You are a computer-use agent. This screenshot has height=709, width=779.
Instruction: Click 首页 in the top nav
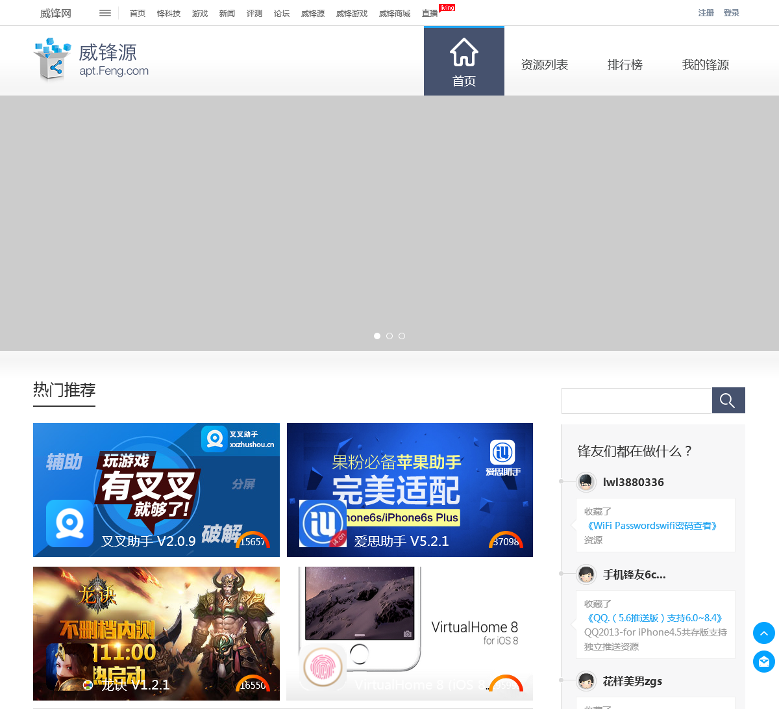click(x=138, y=13)
